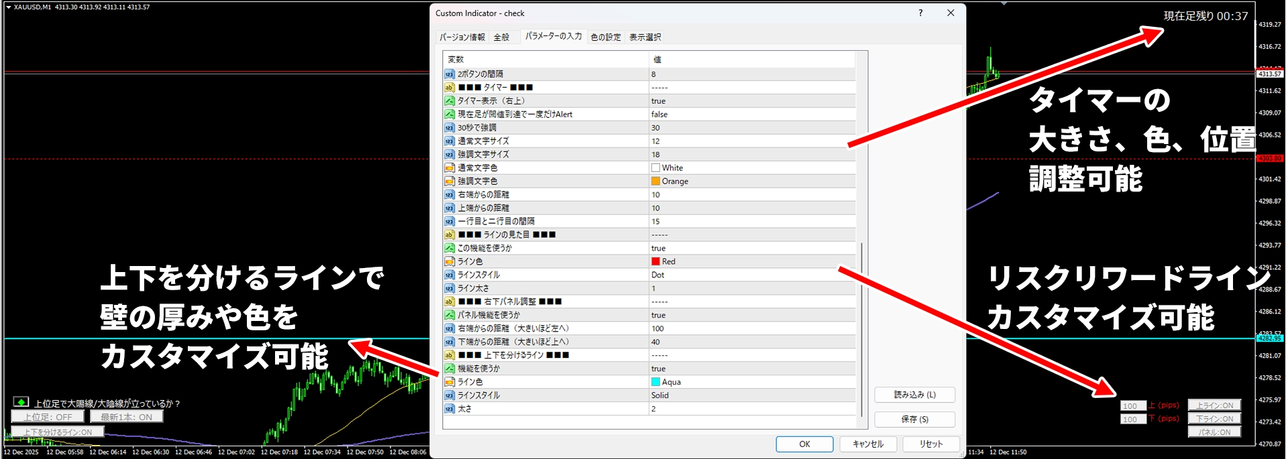Toggle the 最新1本: ON chart button
This screenshot has width=1286, height=459.
pyautogui.click(x=126, y=417)
